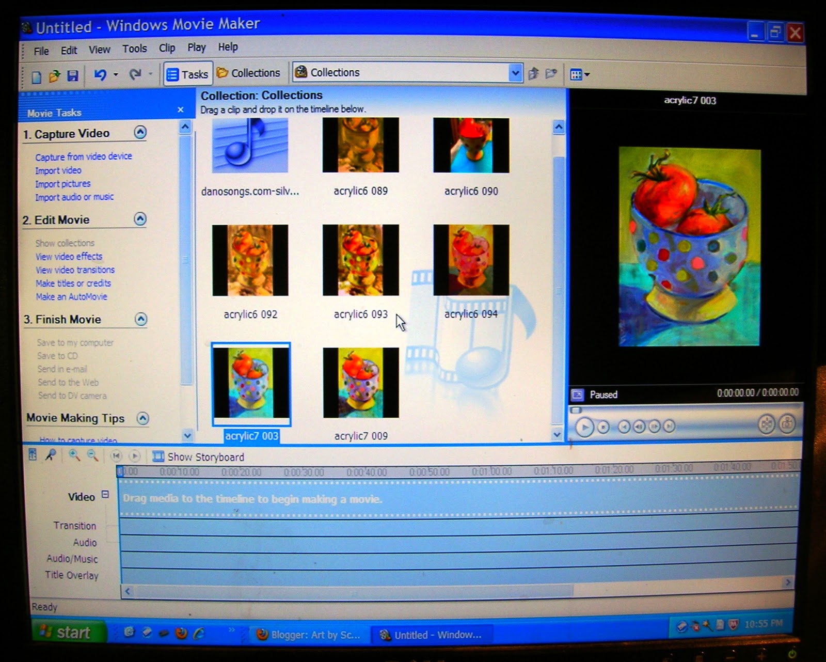The width and height of the screenshot is (826, 662).
Task: Split the clip with the split icon
Action: [x=767, y=424]
